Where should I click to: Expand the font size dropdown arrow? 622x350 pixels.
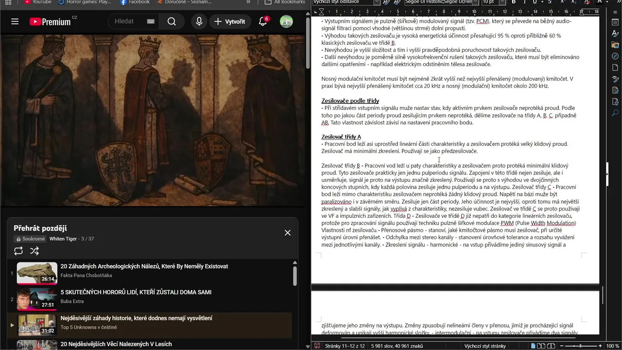click(x=502, y=2)
